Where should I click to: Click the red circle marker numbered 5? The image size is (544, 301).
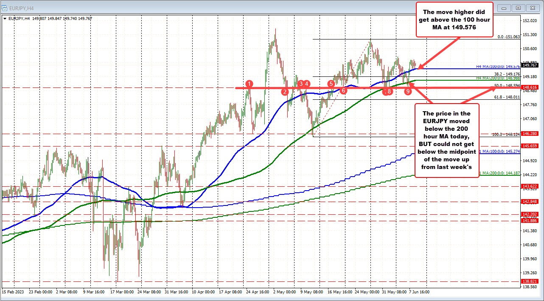331,84
